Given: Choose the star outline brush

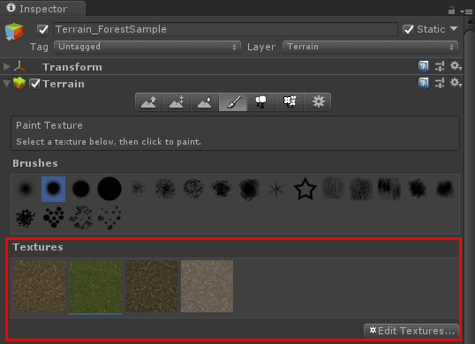Looking at the screenshot, I should (305, 189).
